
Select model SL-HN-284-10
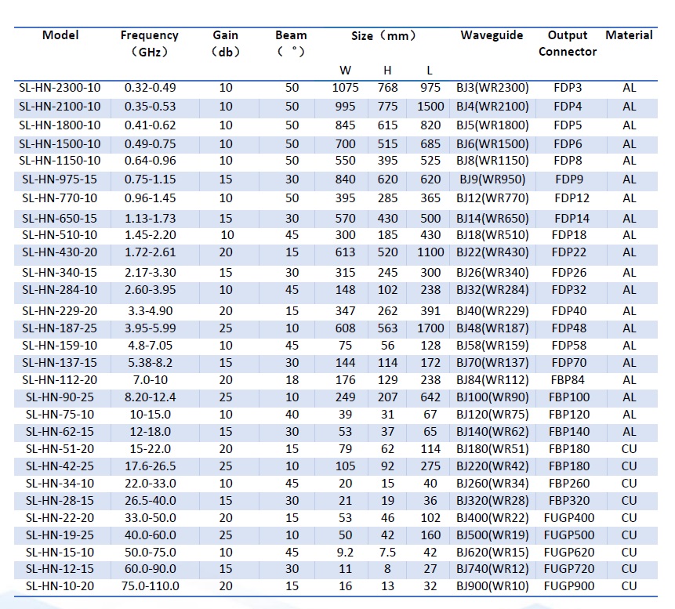point(60,290)
